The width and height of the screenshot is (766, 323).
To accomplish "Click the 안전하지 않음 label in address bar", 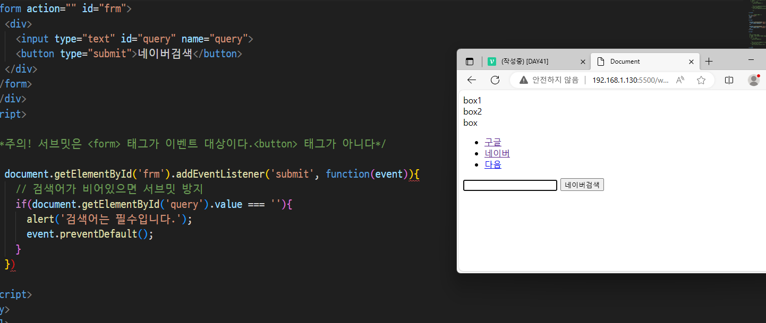I will 555,80.
